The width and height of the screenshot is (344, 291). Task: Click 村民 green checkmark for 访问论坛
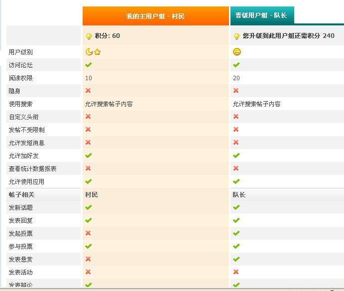coord(89,65)
